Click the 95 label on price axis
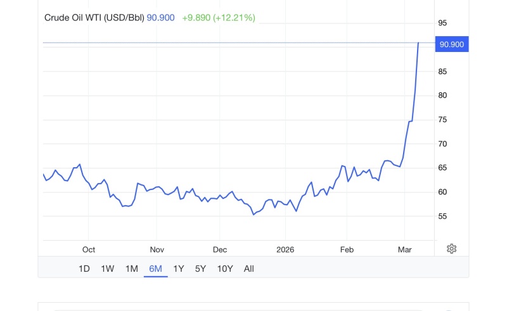Image resolution: width=507 pixels, height=311 pixels. click(442, 23)
